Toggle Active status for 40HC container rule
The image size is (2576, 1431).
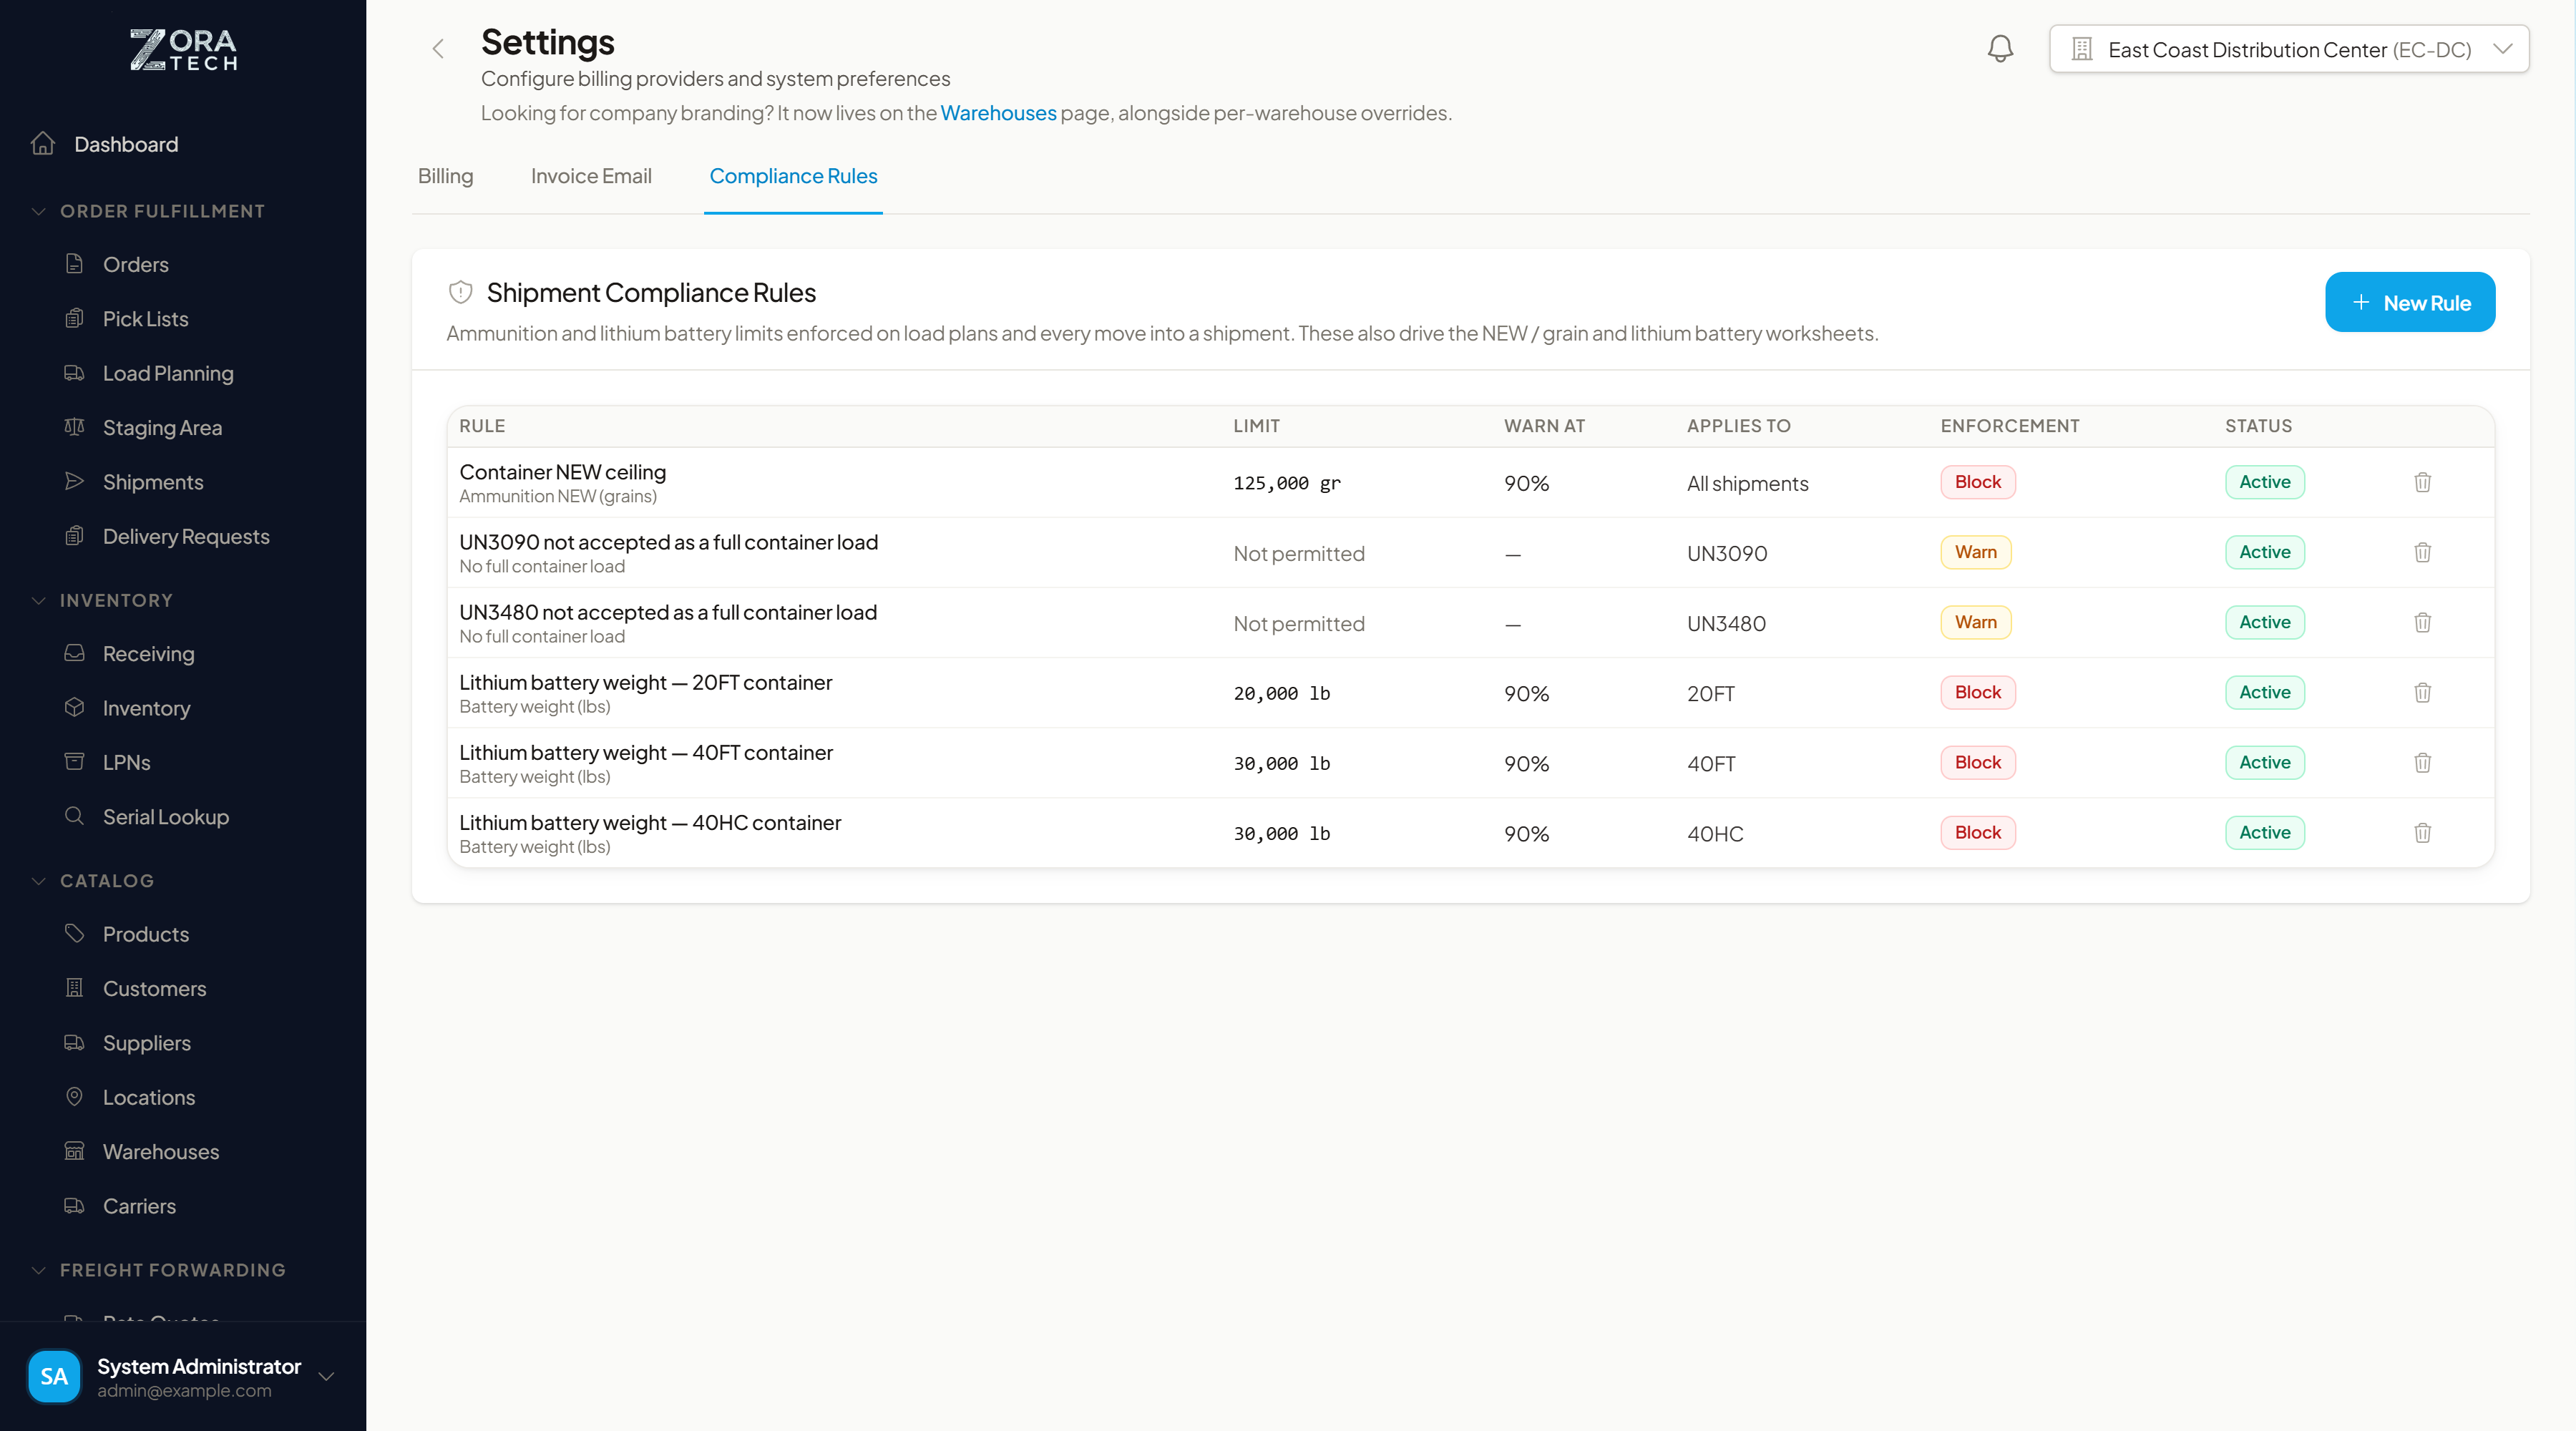tap(2264, 832)
